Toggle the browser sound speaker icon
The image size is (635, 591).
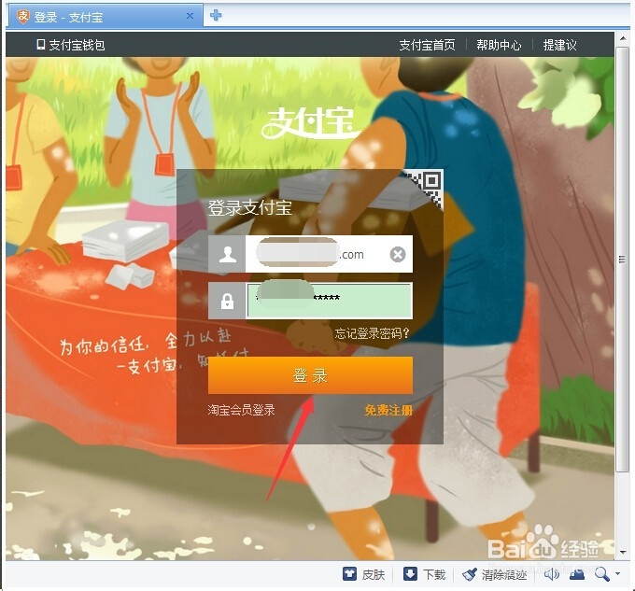pyautogui.click(x=551, y=574)
